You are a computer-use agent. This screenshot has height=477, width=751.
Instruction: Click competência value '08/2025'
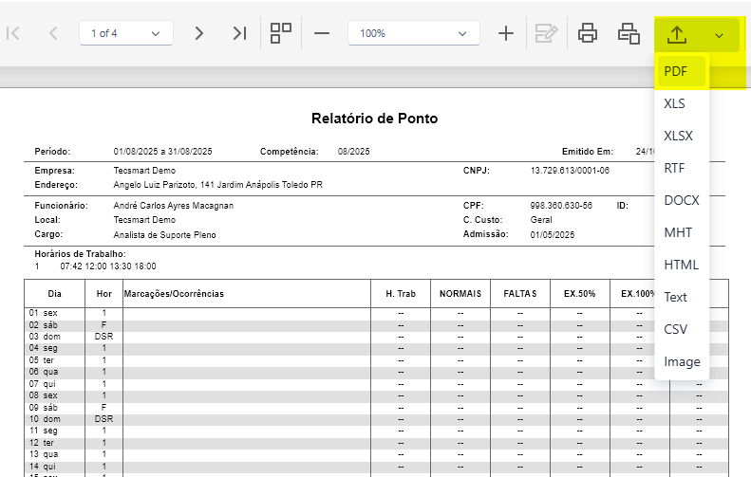tap(353, 152)
